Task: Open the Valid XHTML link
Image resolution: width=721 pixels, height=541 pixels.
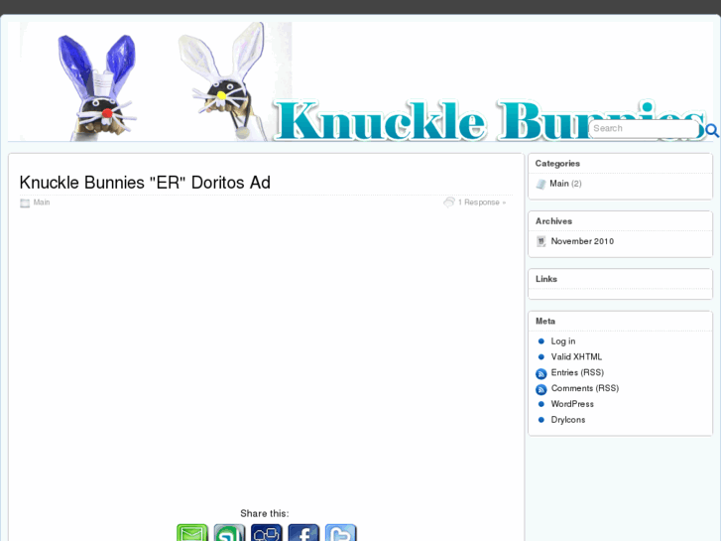Action: click(x=576, y=356)
